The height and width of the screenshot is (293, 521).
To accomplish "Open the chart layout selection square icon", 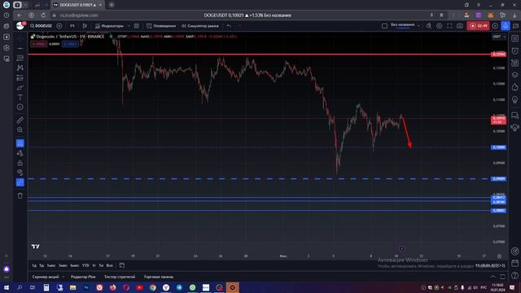I will (384, 26).
